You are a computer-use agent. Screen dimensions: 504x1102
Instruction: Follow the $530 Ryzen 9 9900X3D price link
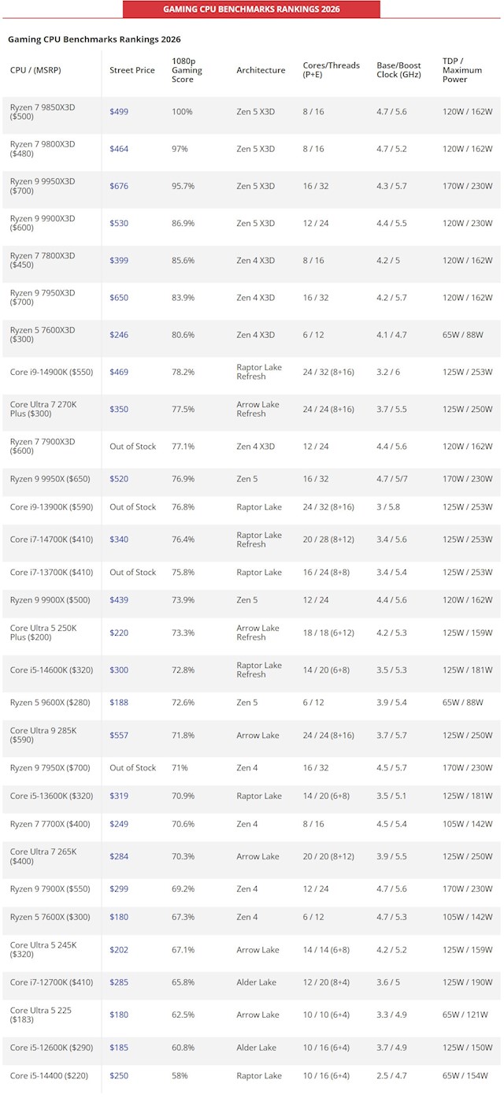pyautogui.click(x=119, y=224)
